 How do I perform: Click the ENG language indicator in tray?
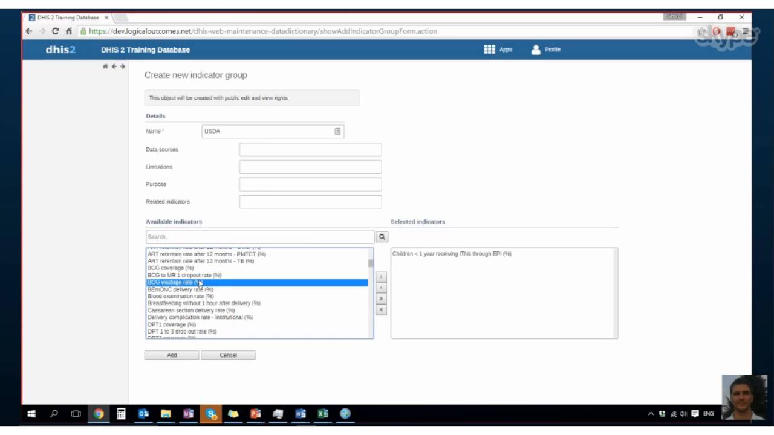tap(708, 414)
